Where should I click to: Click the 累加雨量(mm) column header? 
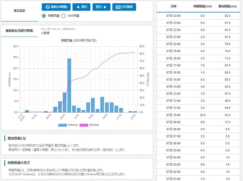(x=228, y=6)
